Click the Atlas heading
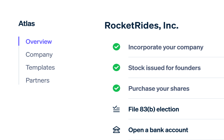This screenshot has width=224, height=140. [x=27, y=23]
